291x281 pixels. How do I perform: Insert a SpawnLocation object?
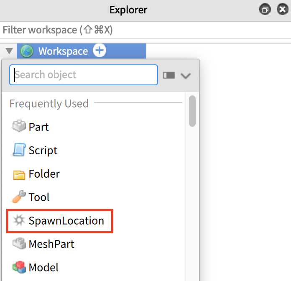(59, 221)
